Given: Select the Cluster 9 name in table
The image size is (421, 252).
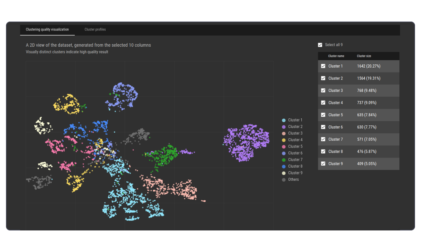Looking at the screenshot, I should coord(335,163).
